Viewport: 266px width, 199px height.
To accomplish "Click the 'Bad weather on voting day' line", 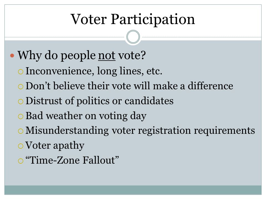I will (x=86, y=116).
